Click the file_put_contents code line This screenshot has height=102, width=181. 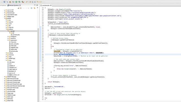[x=78, y=77]
